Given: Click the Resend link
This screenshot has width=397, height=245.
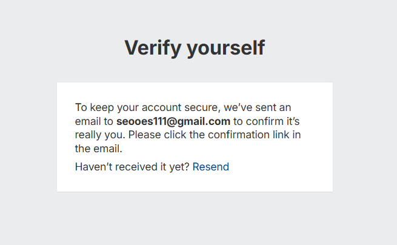Looking at the screenshot, I should pos(210,167).
